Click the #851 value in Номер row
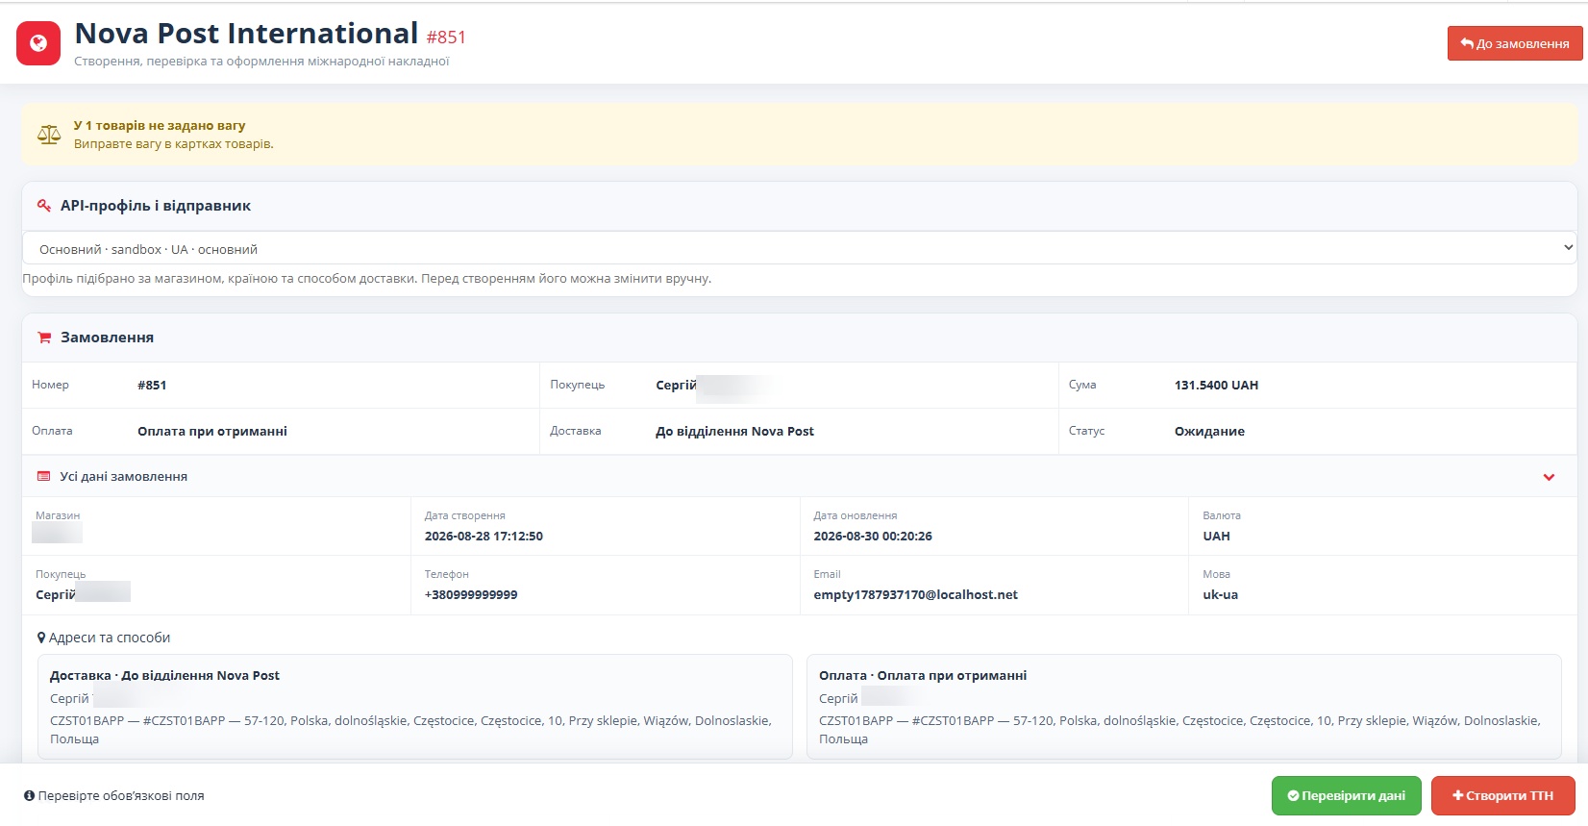 click(152, 386)
